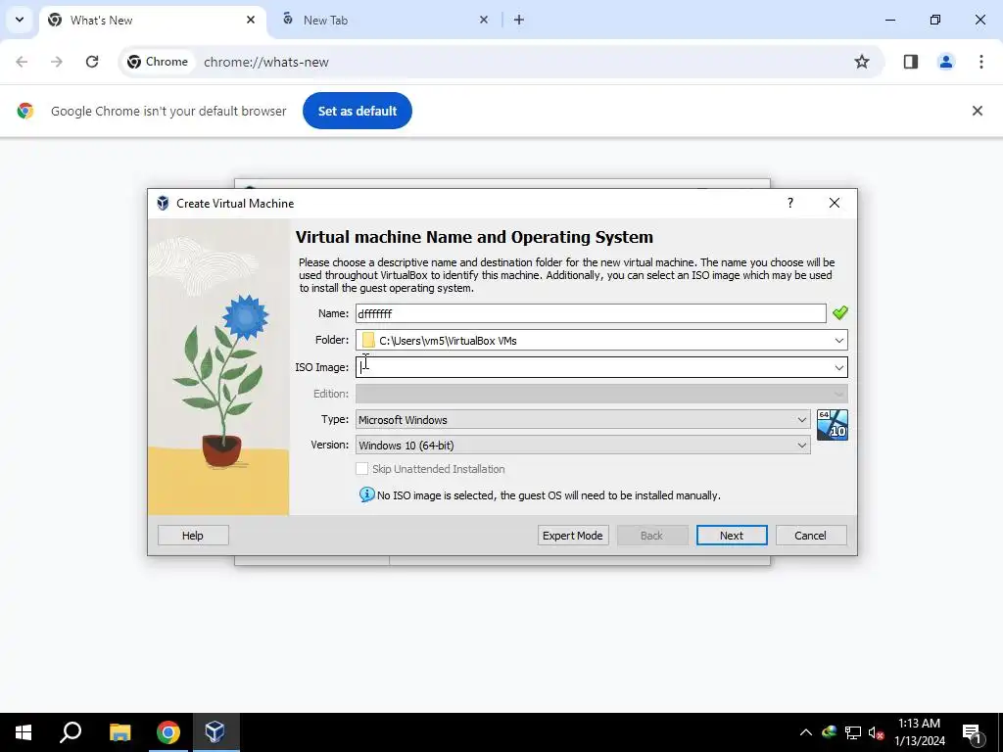Viewport: 1003px width, 752px height.
Task: Open File Explorer from taskbar
Action: (x=119, y=732)
